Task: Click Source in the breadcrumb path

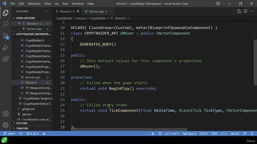Action: (81, 18)
